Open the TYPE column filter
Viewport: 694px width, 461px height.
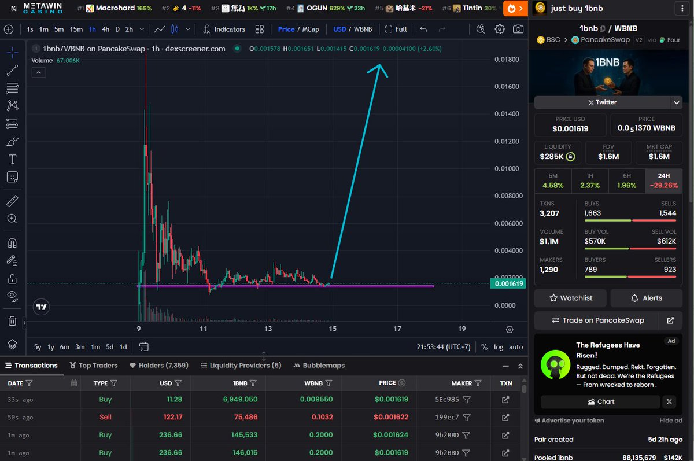click(x=114, y=383)
